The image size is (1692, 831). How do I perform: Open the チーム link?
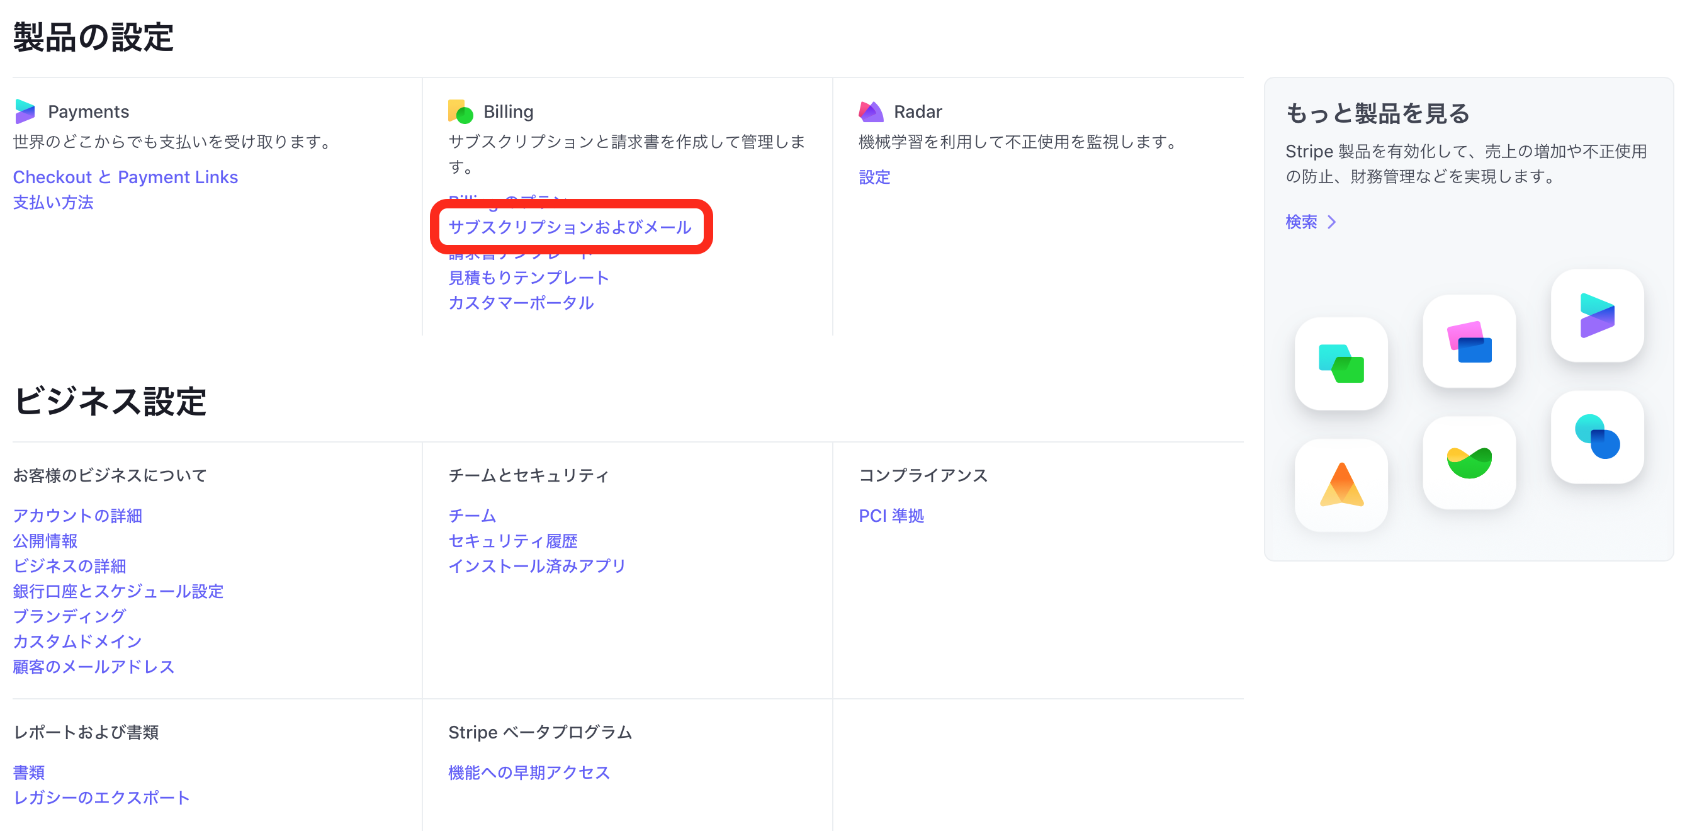point(472,516)
